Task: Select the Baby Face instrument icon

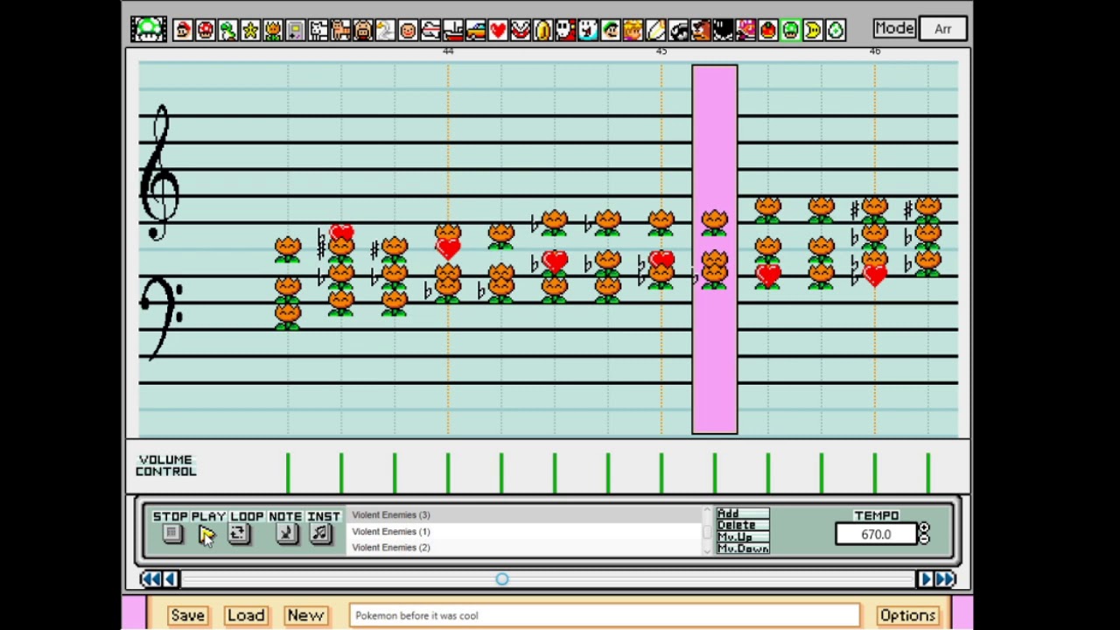Action: tap(408, 30)
